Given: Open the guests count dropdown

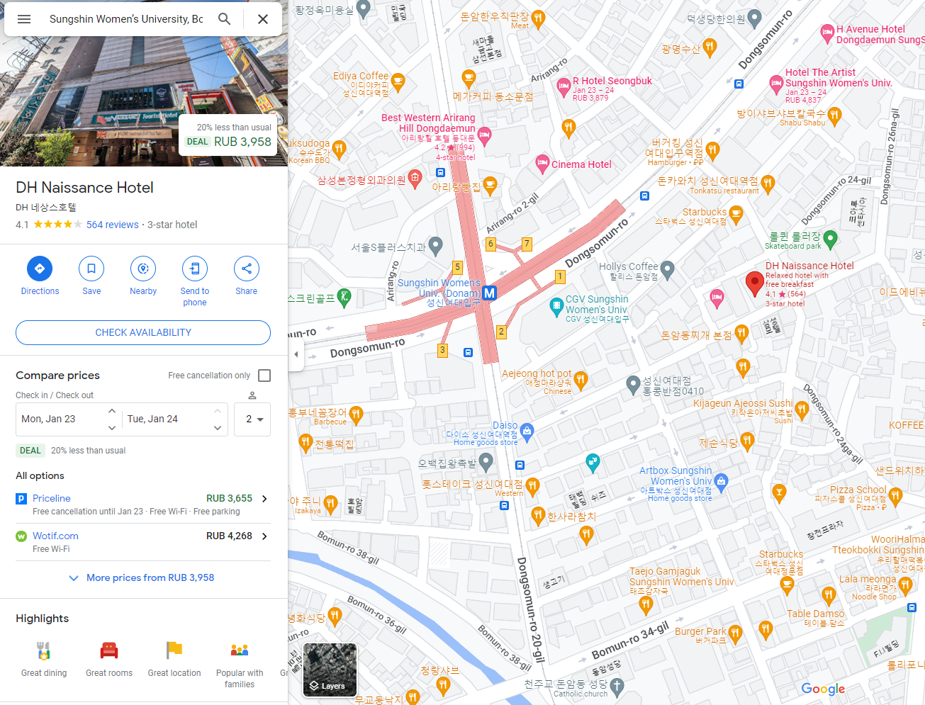Looking at the screenshot, I should point(254,419).
